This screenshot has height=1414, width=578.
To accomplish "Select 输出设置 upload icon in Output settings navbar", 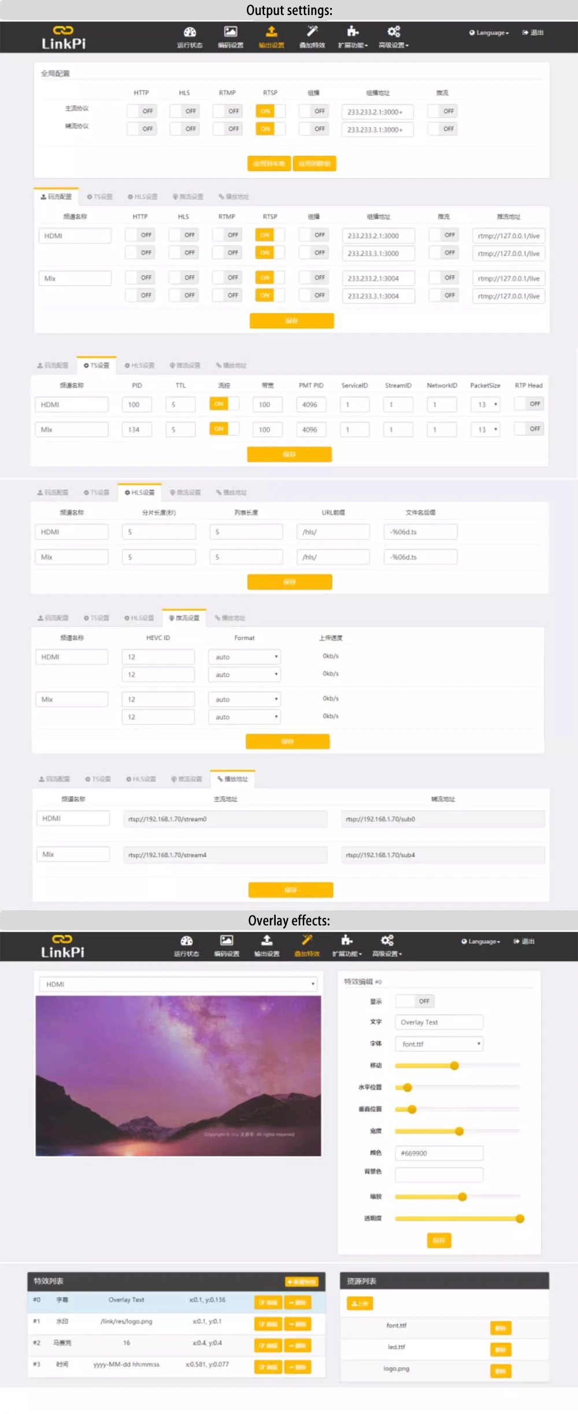I will point(272,31).
